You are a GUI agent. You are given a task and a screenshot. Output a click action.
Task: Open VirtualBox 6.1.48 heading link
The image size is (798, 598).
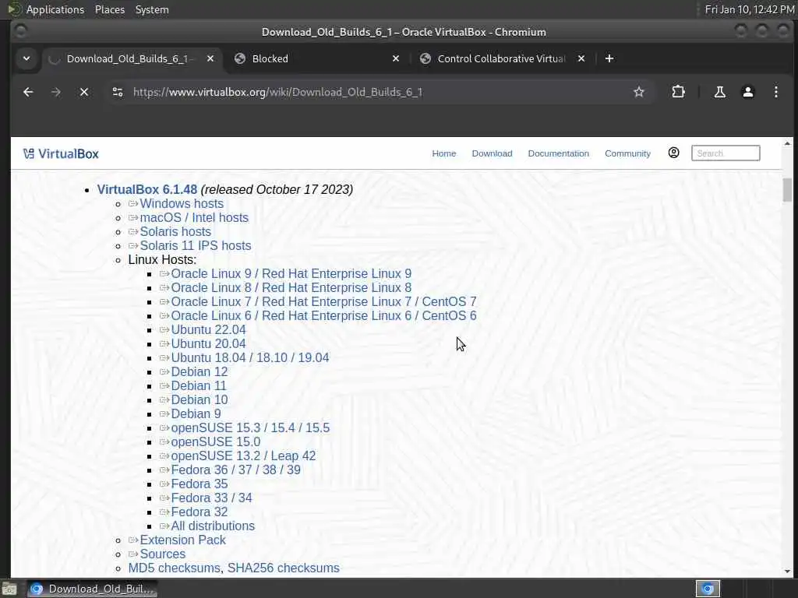(147, 190)
